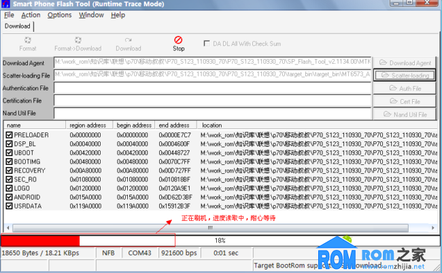Click the Stop icon in the toolbar
This screenshot has width=442, height=273.
(178, 40)
